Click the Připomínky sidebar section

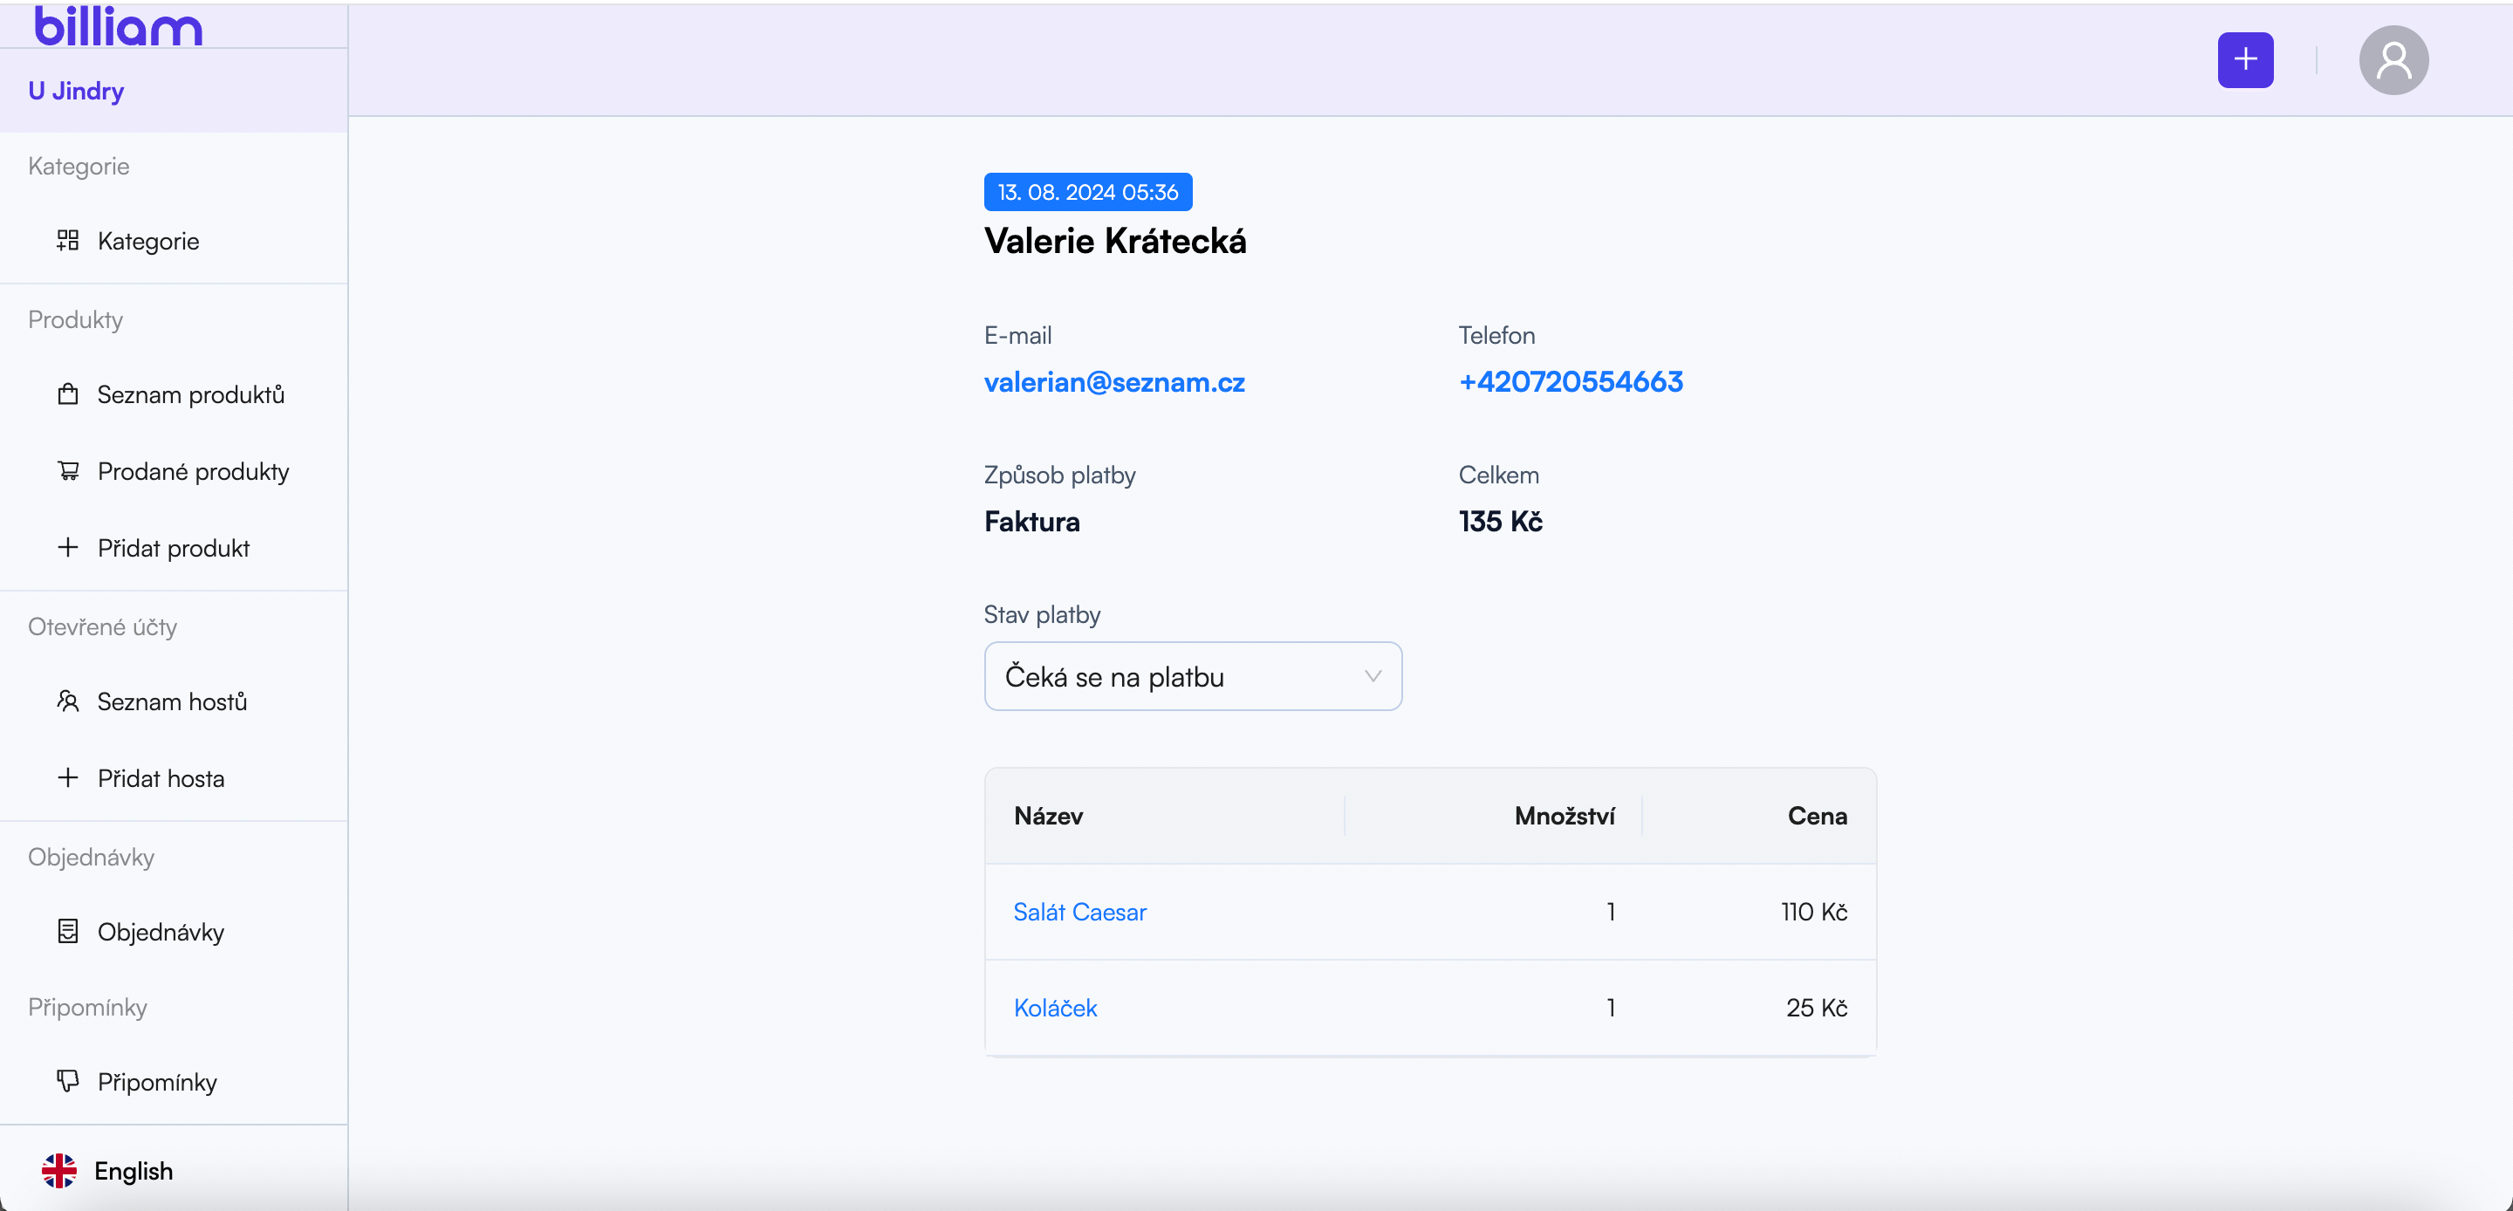155,1083
